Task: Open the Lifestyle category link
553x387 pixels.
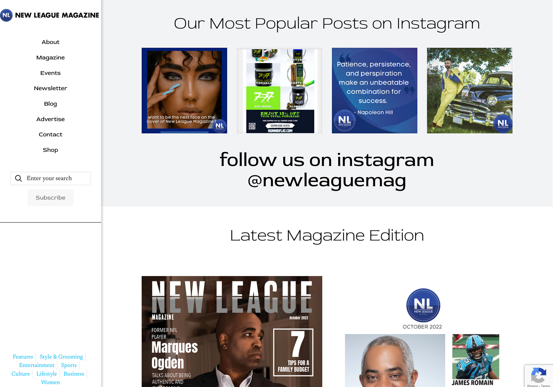Action: (x=47, y=374)
